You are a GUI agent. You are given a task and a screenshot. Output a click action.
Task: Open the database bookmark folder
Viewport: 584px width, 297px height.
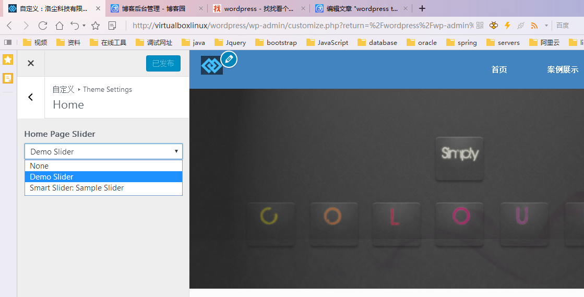click(x=377, y=42)
